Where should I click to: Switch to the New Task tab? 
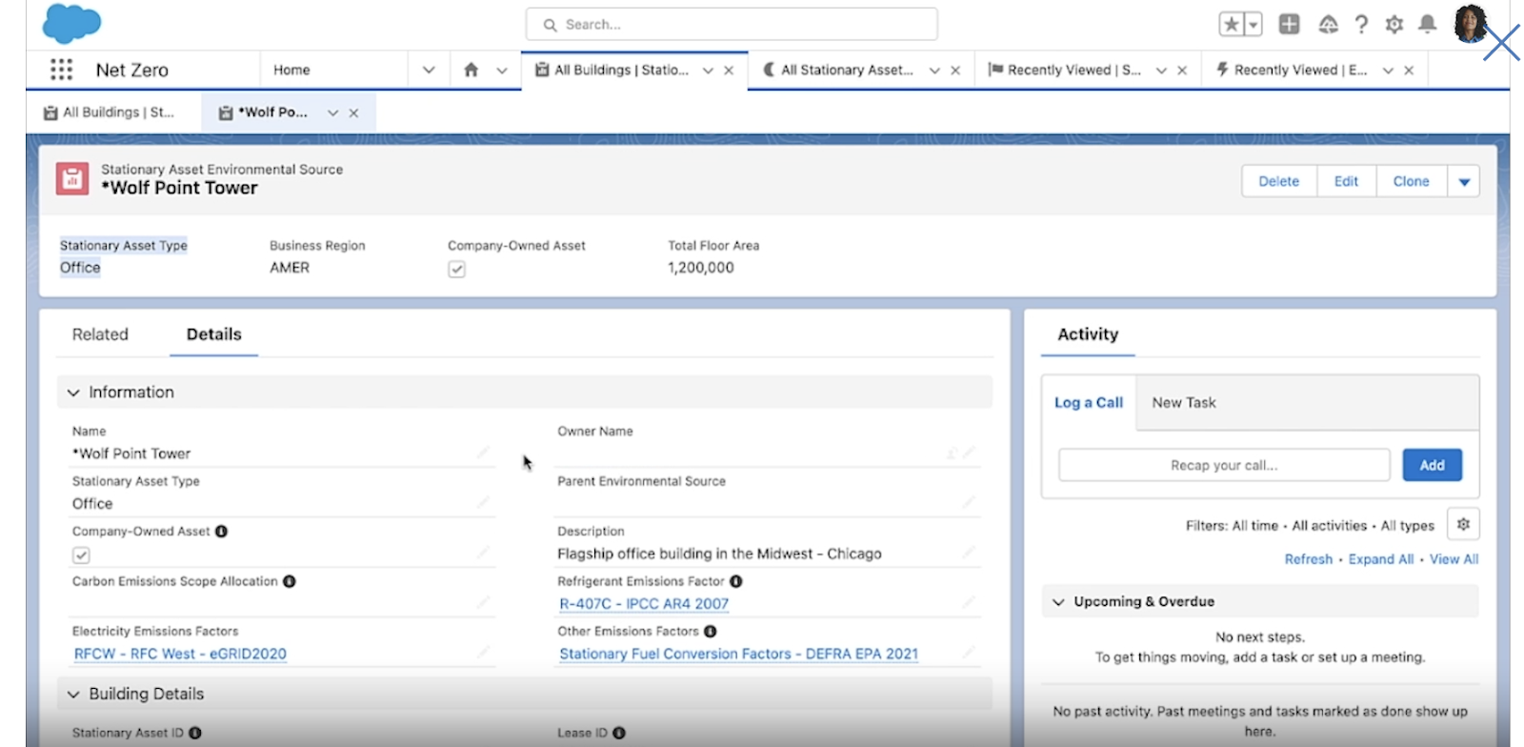(1184, 403)
